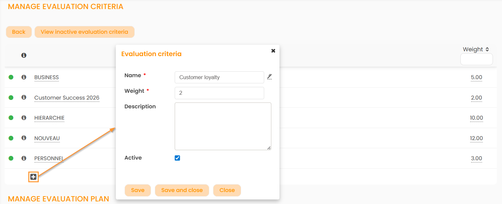Close the Evaluation criteria dialog with X
Screen dimensions: 502x204
[273, 51]
